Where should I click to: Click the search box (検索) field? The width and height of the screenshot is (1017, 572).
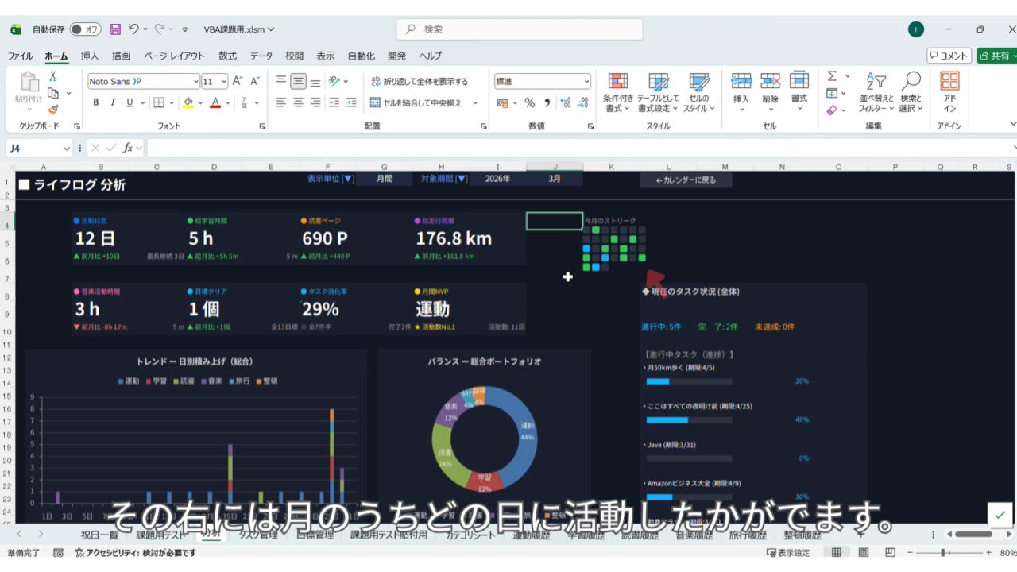pos(520,29)
